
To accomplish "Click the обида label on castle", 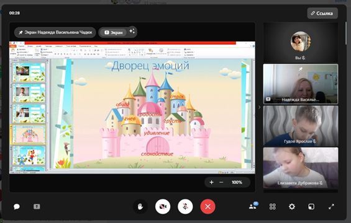I will tap(122, 104).
